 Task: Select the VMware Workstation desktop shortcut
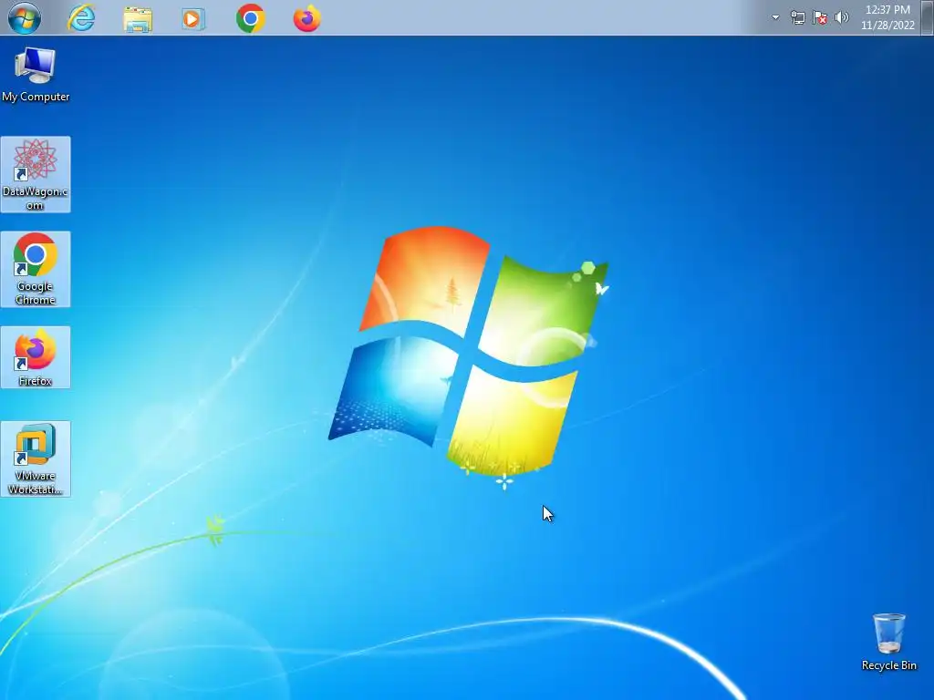[x=36, y=459]
